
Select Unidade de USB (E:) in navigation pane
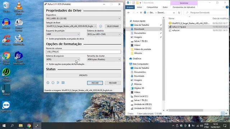pyautogui.click(x=143, y=104)
